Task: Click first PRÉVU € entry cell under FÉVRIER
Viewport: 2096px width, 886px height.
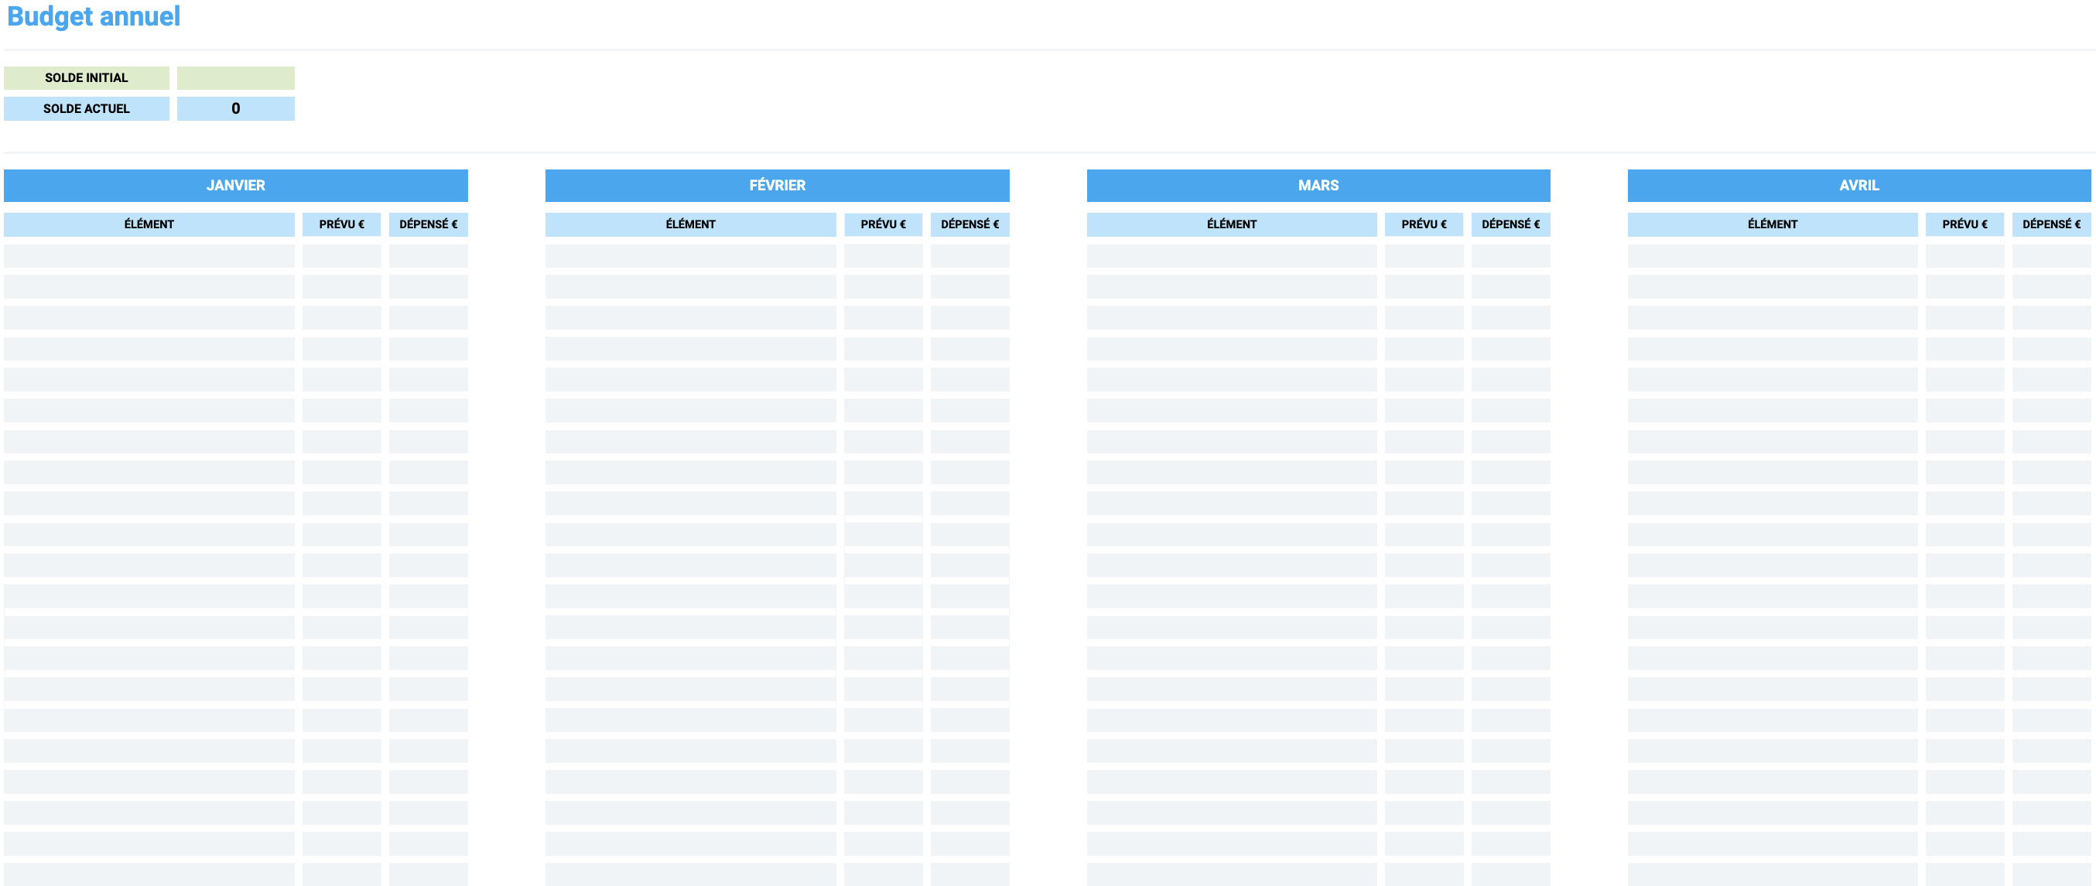Action: [884, 256]
